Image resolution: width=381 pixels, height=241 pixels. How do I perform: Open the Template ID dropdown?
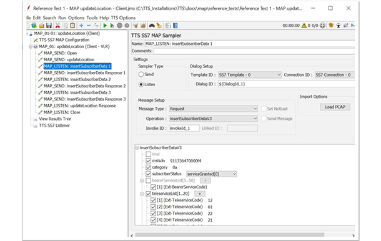[250, 75]
